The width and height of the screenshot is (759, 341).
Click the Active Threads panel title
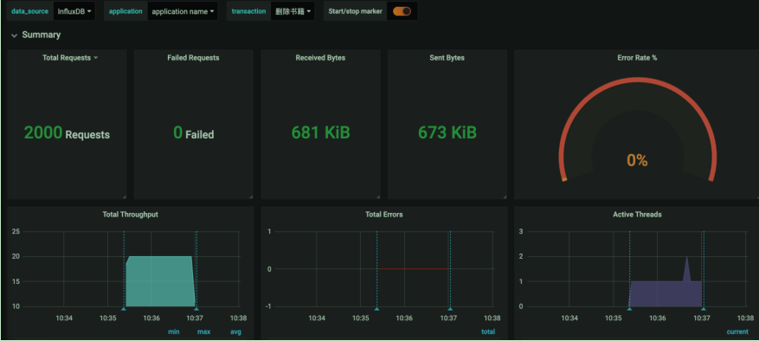point(637,214)
